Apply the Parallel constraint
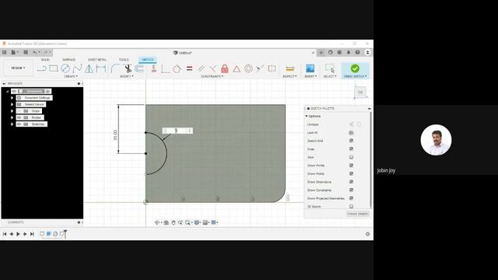 (x=201, y=68)
